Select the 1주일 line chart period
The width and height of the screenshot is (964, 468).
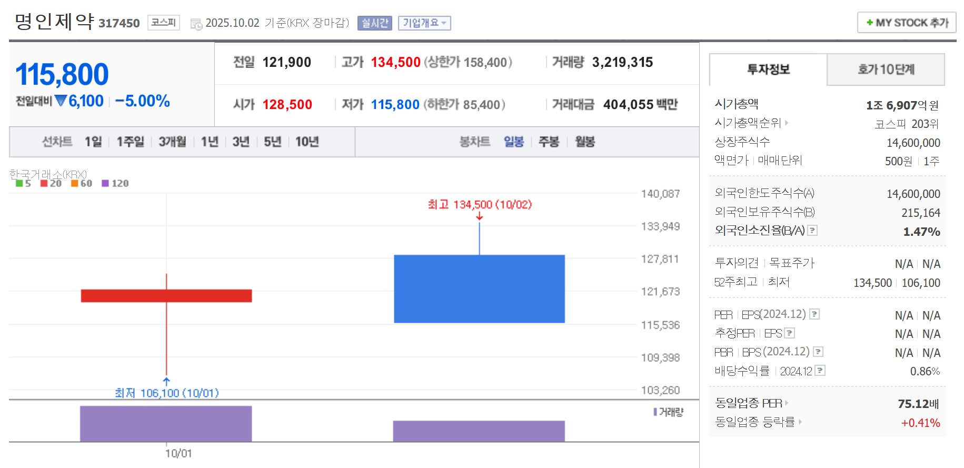tap(130, 142)
